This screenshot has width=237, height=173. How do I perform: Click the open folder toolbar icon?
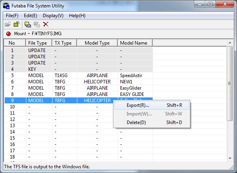[x=7, y=24]
